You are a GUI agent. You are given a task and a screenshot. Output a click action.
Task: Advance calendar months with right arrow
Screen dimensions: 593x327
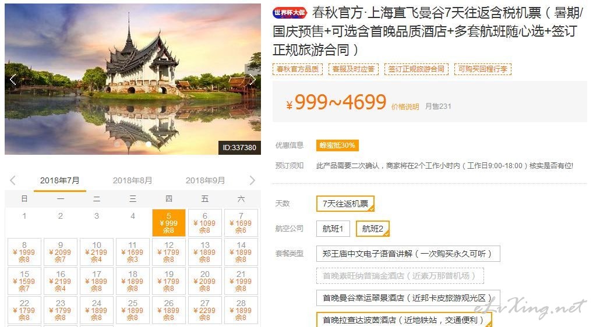[252, 180]
